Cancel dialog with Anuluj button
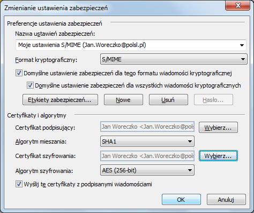This screenshot has height=213, width=254. (x=226, y=200)
